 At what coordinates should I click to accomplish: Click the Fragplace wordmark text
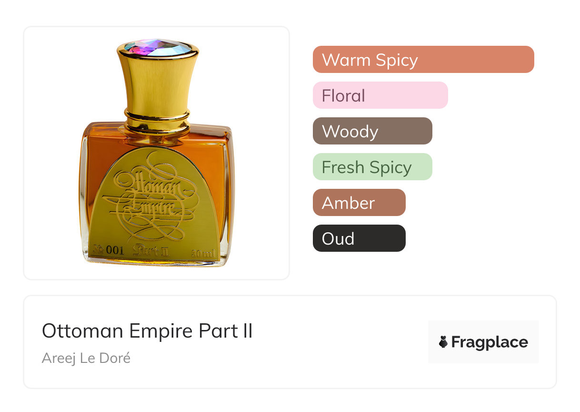[x=490, y=342]
